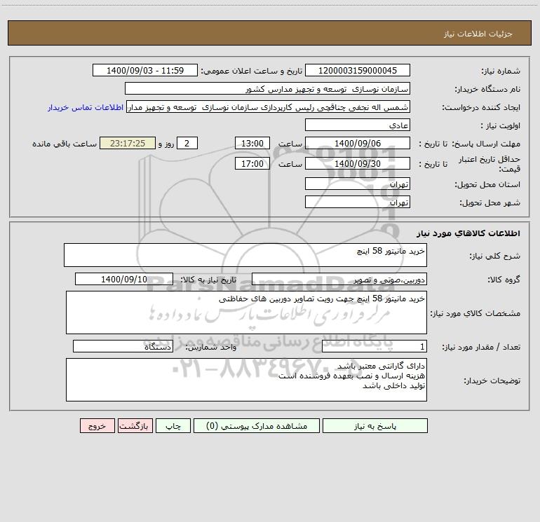
Task: Click buyer notes text area
Action: click(246, 380)
